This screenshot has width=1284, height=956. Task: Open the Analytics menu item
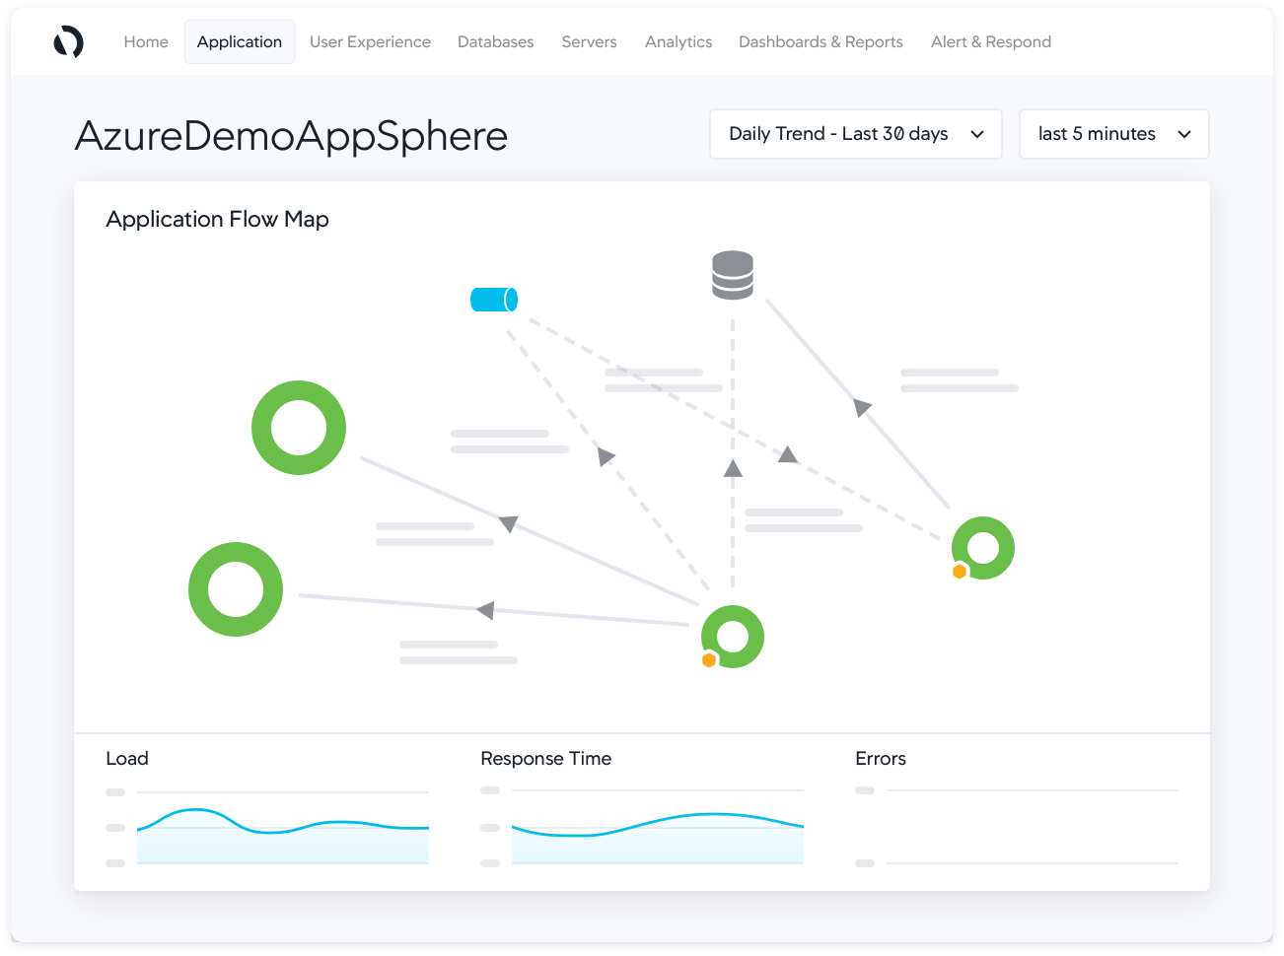pos(678,42)
